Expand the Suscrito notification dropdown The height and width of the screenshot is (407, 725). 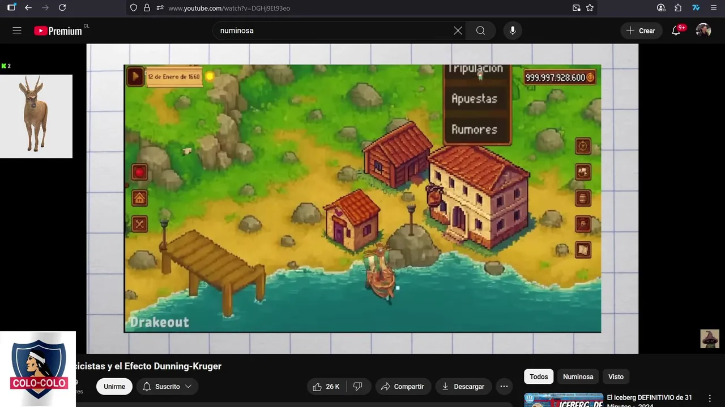click(x=167, y=387)
